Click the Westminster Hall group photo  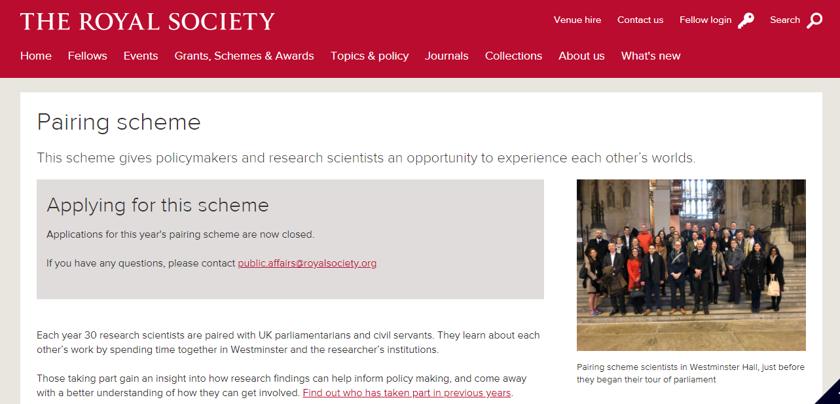691,265
